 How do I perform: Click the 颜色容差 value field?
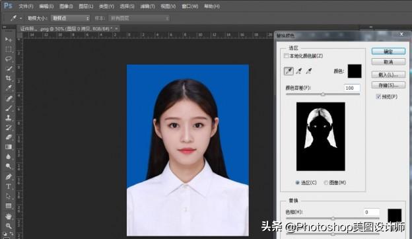pyautogui.click(x=352, y=88)
